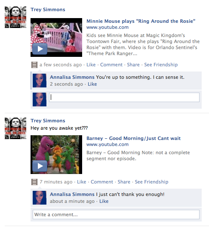Open Trey Simmons' avatar on the top post
This screenshot has width=209, height=230.
click(15, 17)
